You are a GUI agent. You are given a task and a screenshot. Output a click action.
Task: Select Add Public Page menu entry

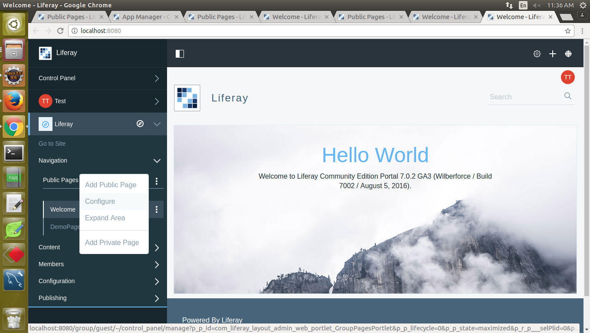pyautogui.click(x=114, y=185)
